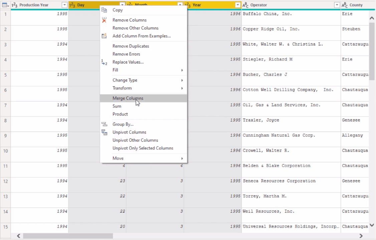Open Month column filter dropdown
Viewport: 376px width, 240px height.
tap(180, 5)
